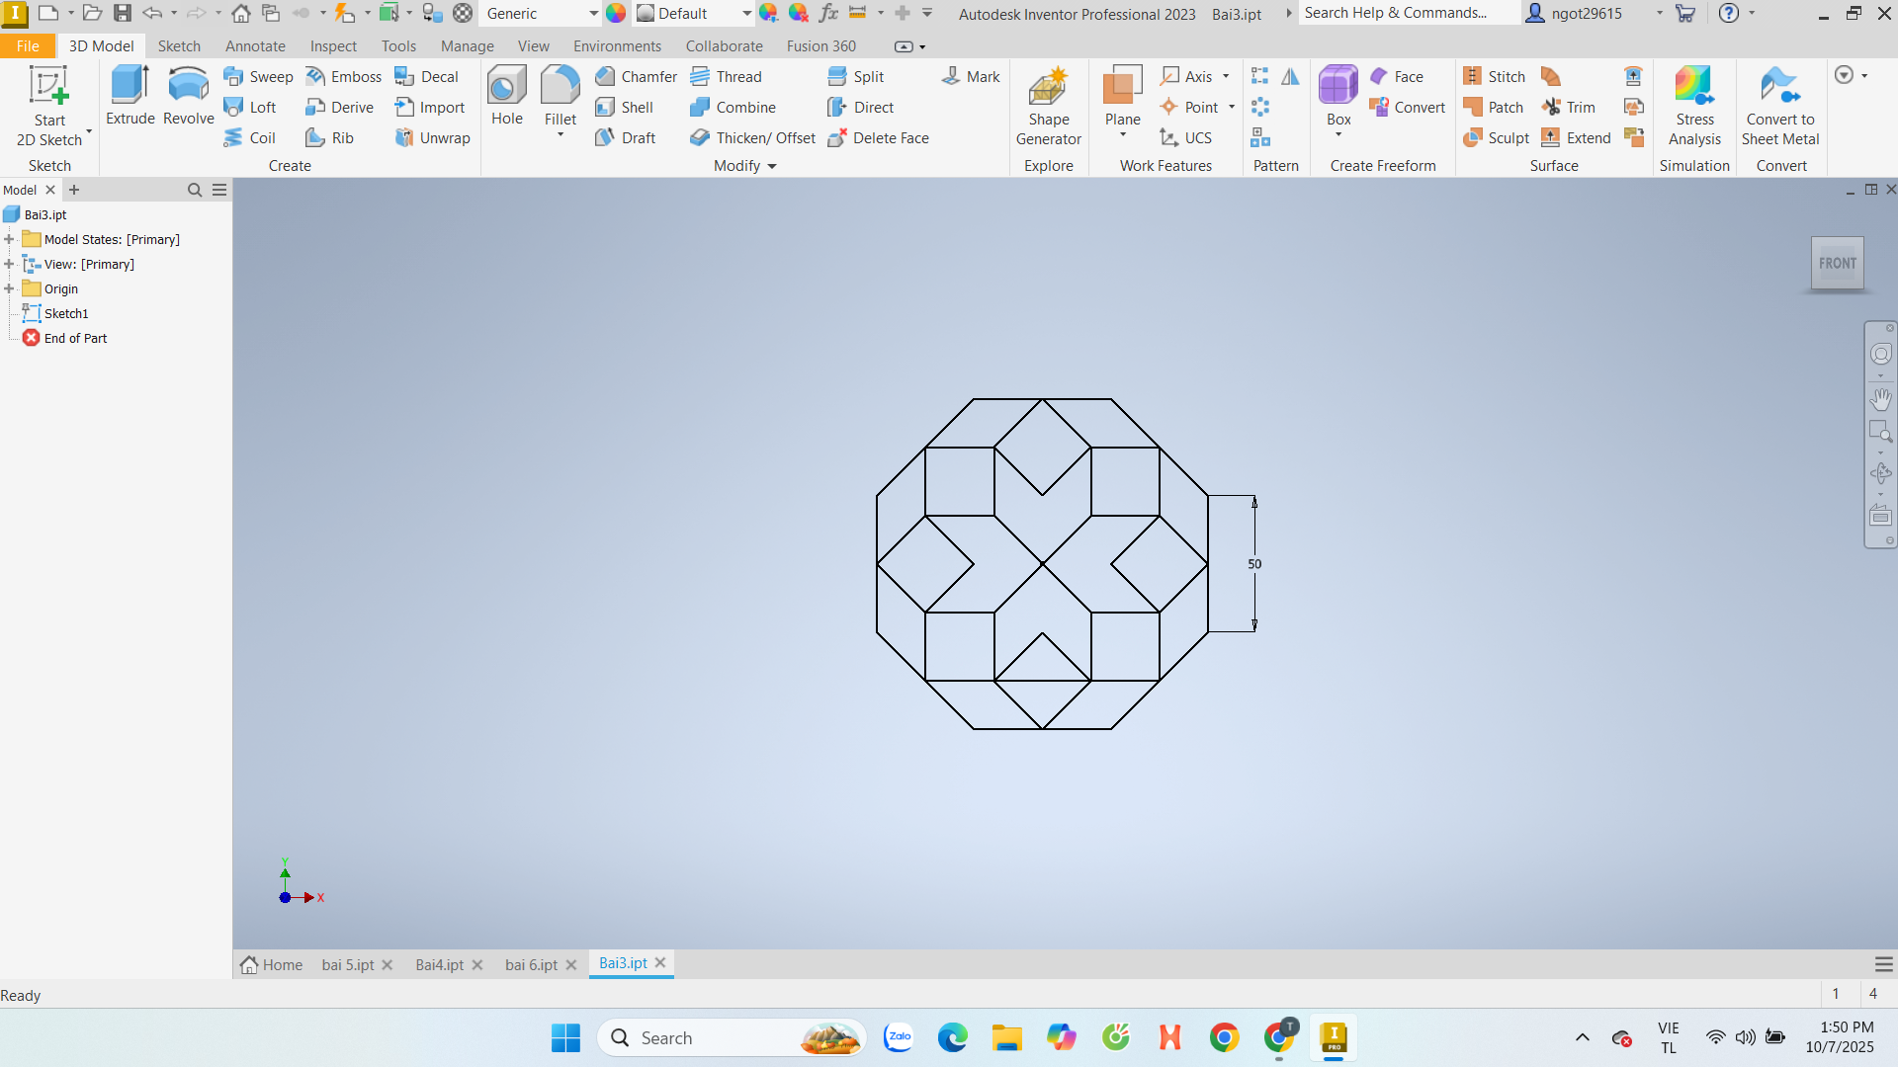Open Chrome from the taskbar

[1224, 1037]
